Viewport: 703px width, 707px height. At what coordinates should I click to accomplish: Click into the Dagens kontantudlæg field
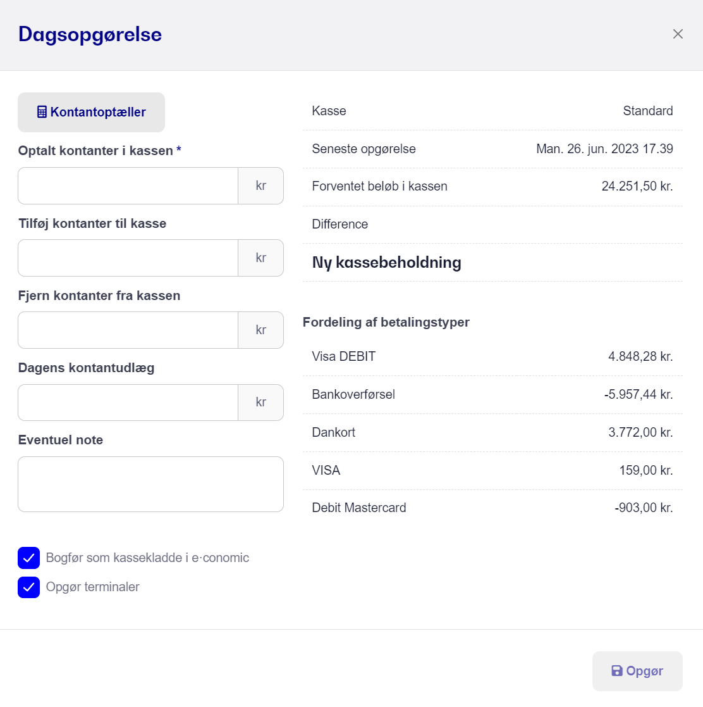128,402
